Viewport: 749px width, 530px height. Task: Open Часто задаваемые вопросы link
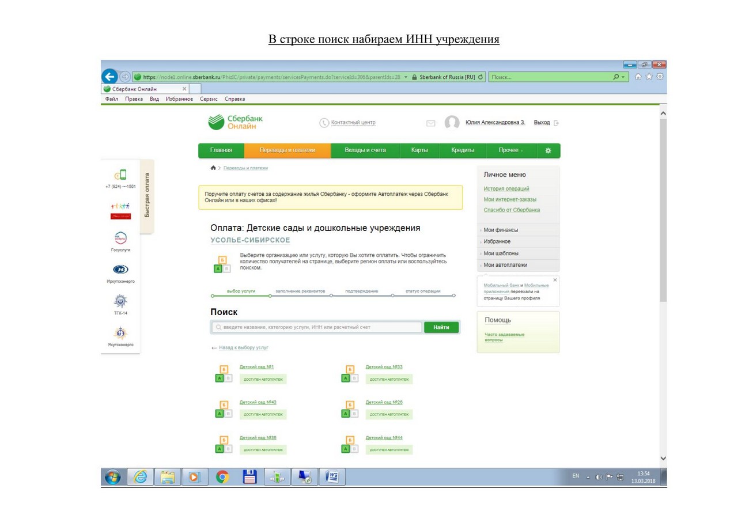pyautogui.click(x=505, y=337)
